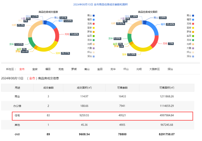Switch to 大鹏新区 district
202x141 pixels.
pyautogui.click(x=155, y=69)
